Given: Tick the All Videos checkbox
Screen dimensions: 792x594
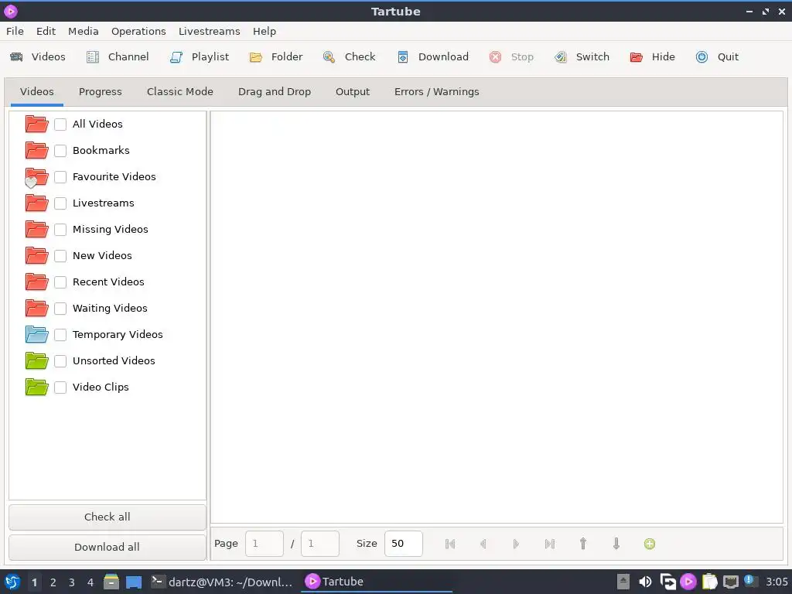Looking at the screenshot, I should [60, 125].
